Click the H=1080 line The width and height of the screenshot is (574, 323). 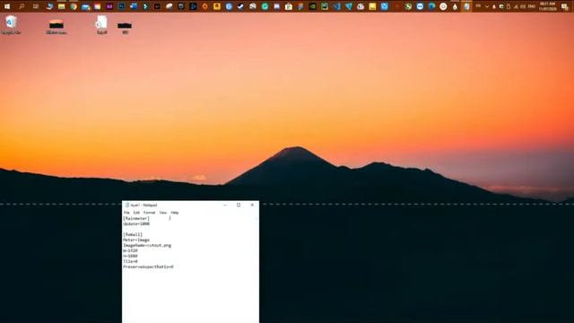click(130, 256)
